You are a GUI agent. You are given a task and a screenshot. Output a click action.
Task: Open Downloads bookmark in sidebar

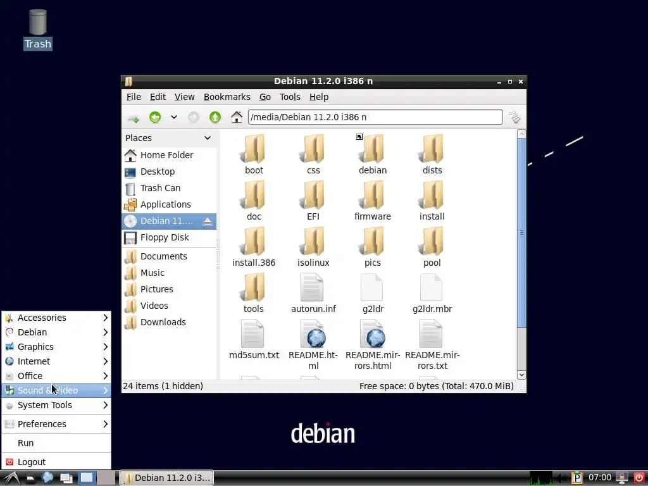(169, 322)
